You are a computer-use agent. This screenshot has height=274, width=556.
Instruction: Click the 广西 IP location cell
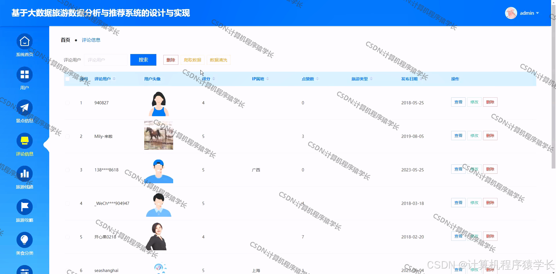(x=256, y=170)
